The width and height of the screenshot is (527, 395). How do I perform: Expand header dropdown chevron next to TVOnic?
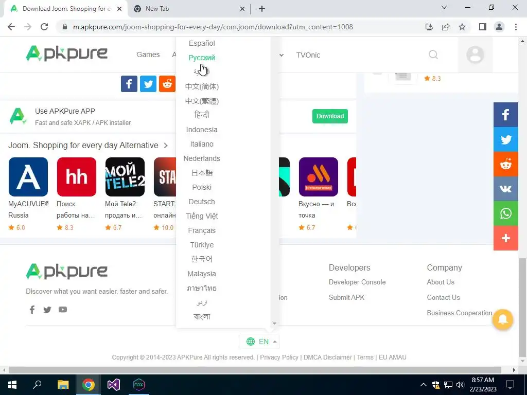click(282, 55)
